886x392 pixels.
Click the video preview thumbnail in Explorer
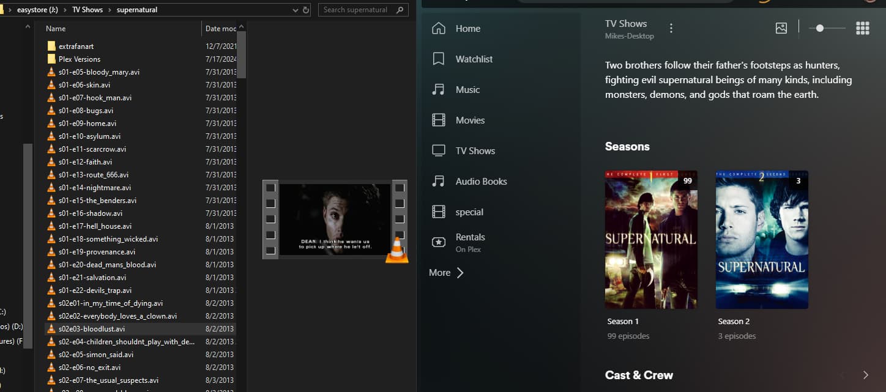click(x=335, y=220)
